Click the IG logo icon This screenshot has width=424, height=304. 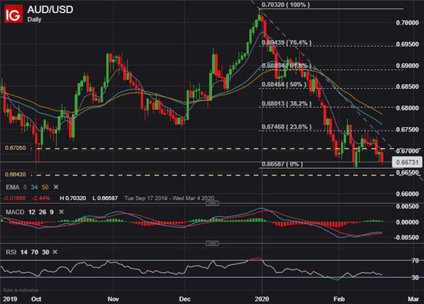(14, 14)
